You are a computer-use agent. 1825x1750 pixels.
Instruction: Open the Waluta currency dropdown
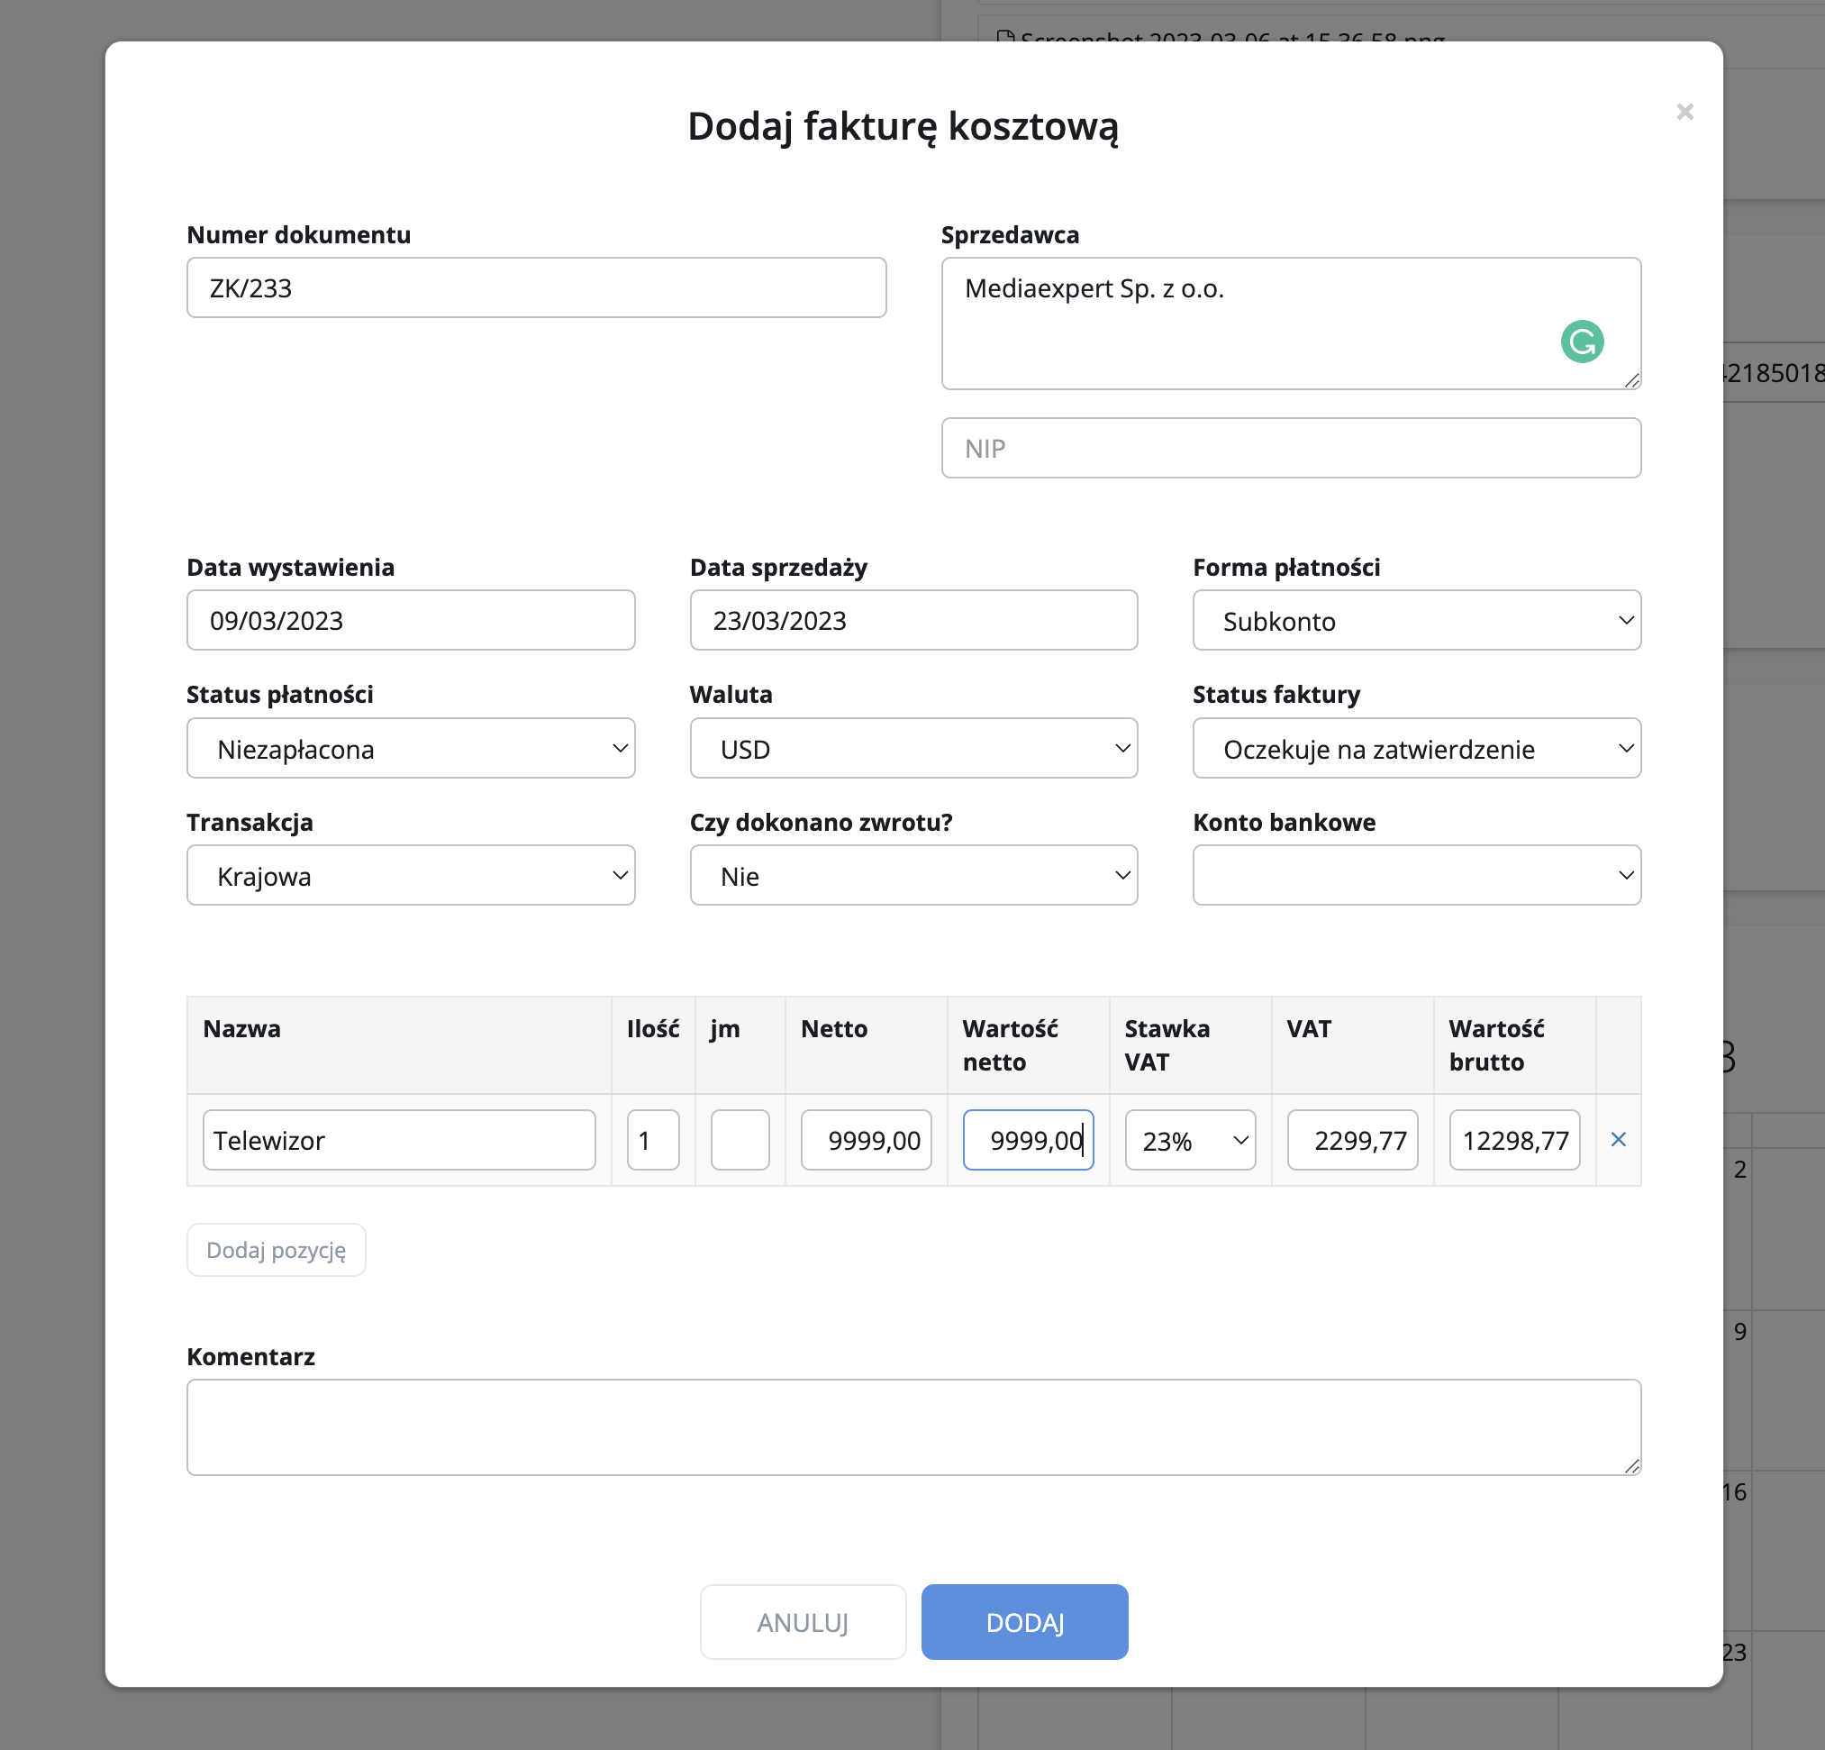(x=912, y=748)
